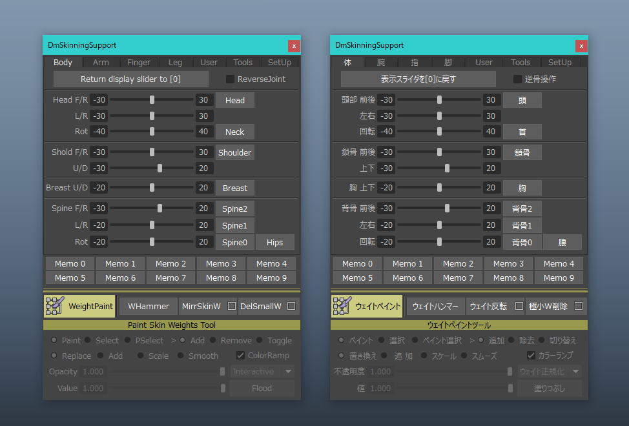Screen dimensions: 629x426
Task: Open the 脚 tab
Action: click(448, 62)
